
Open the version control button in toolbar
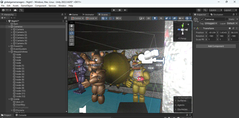coord(21,10)
